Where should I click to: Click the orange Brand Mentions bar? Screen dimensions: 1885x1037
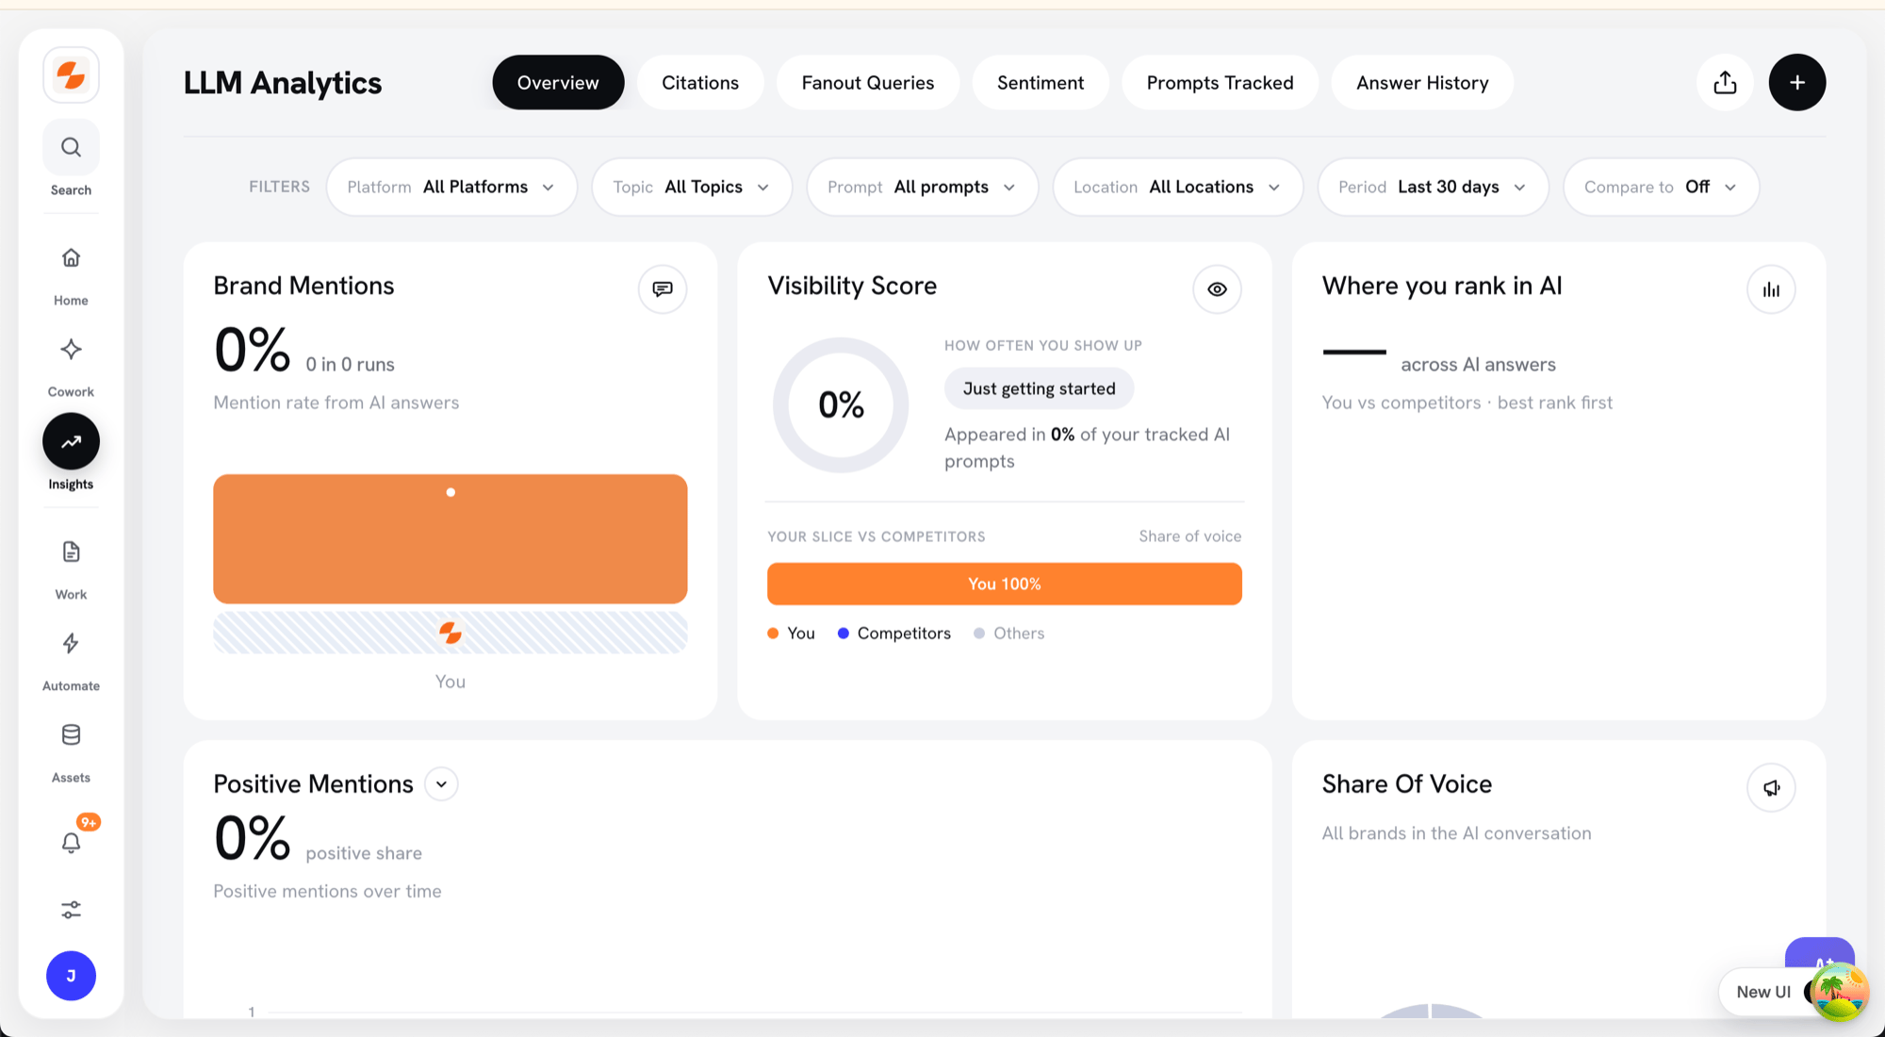click(x=451, y=538)
